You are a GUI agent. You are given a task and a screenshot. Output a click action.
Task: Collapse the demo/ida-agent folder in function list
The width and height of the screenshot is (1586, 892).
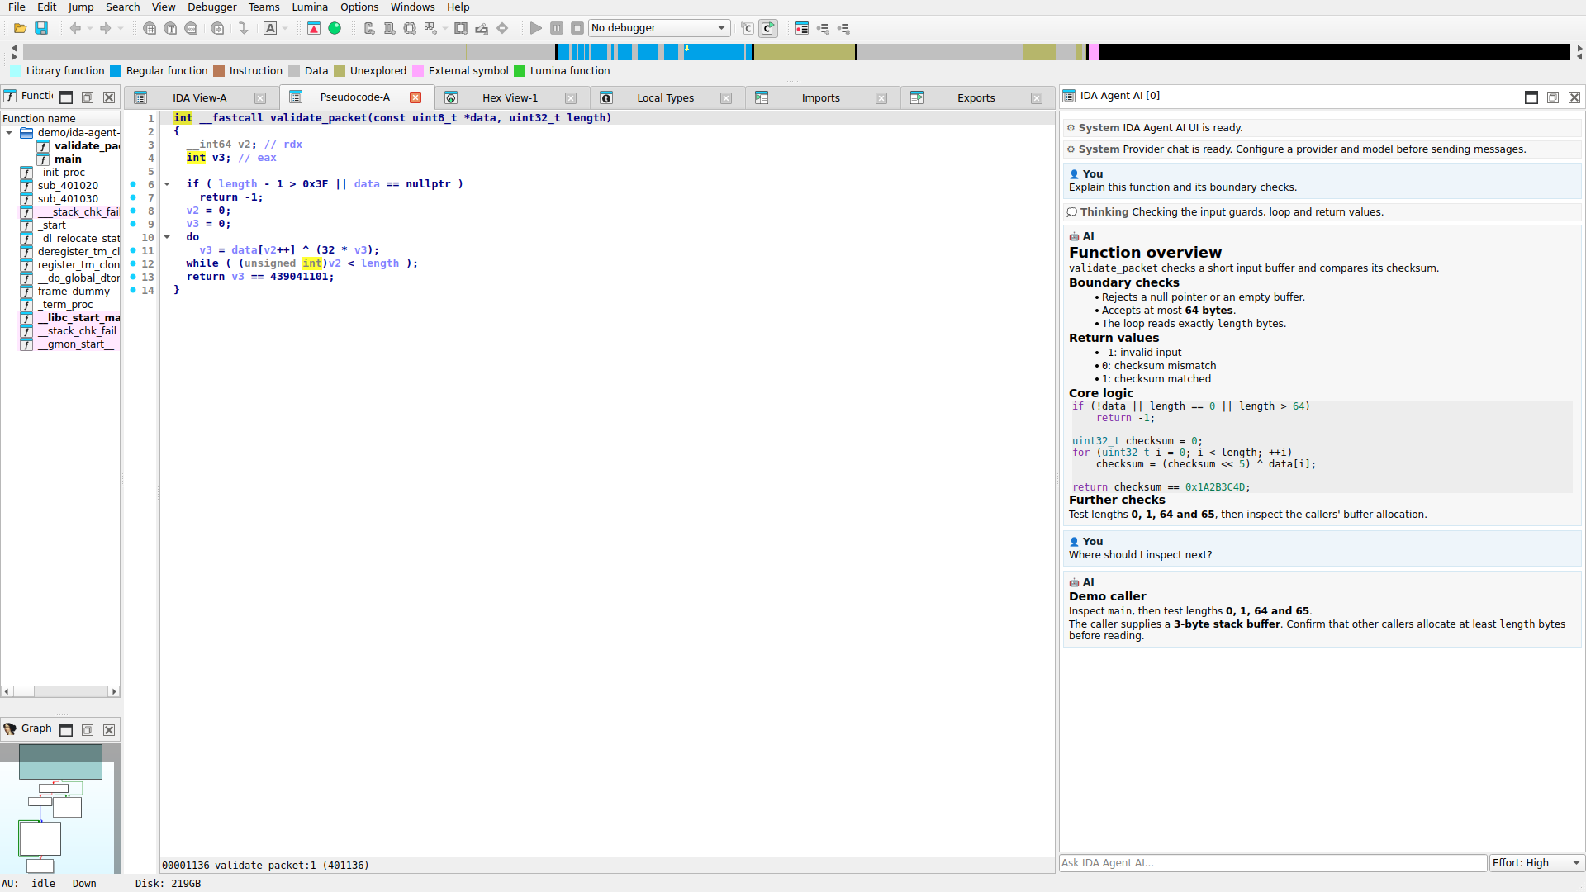(9, 133)
